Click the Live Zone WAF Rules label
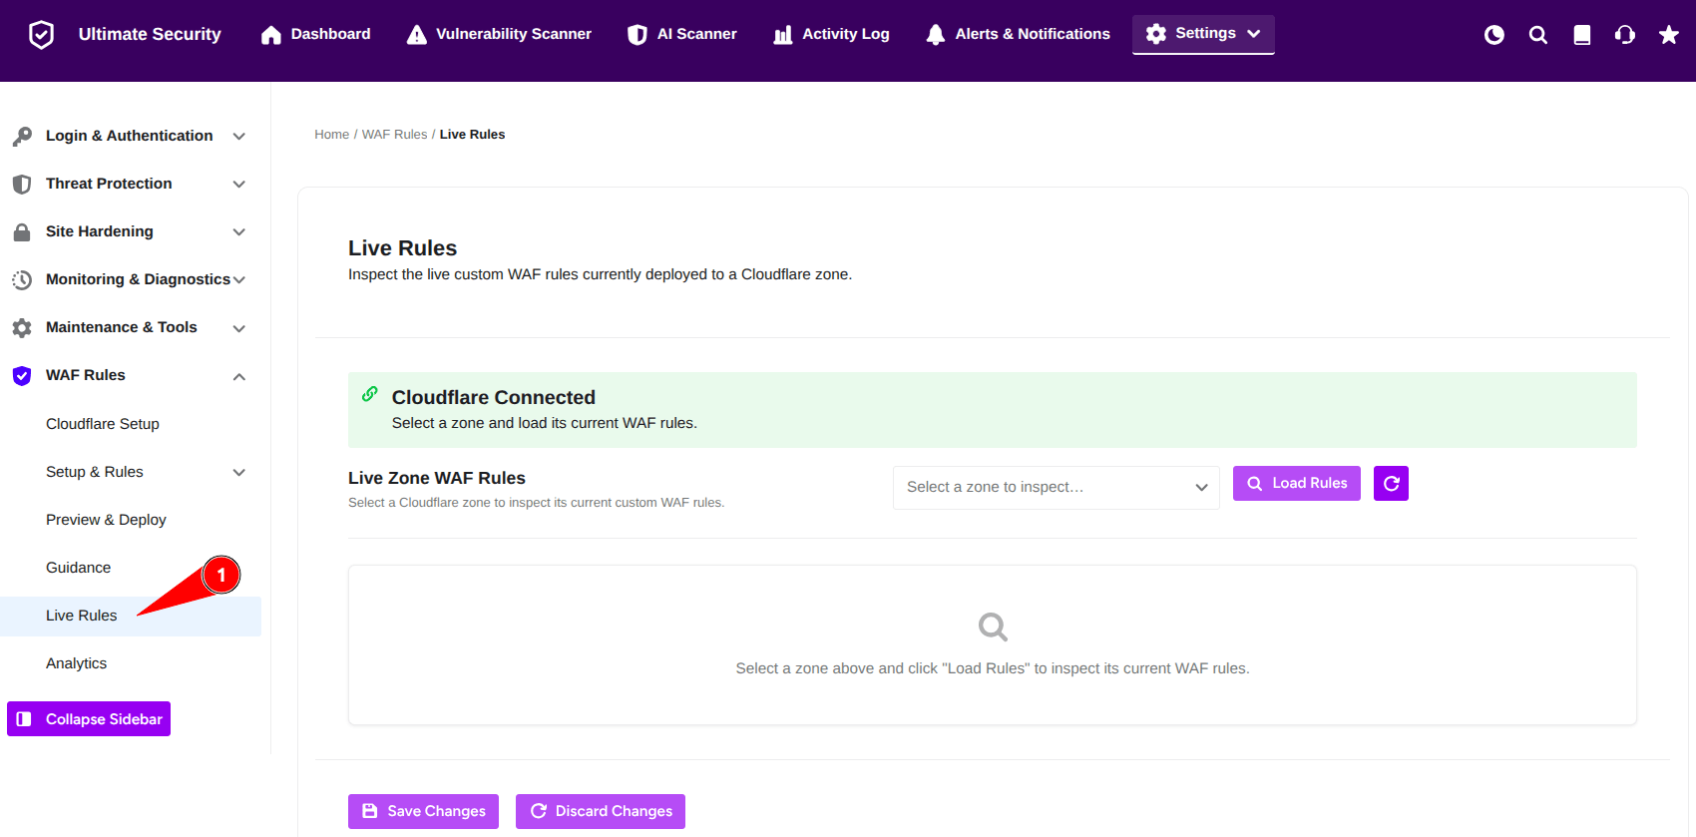Viewport: 1696px width, 837px height. (x=437, y=478)
